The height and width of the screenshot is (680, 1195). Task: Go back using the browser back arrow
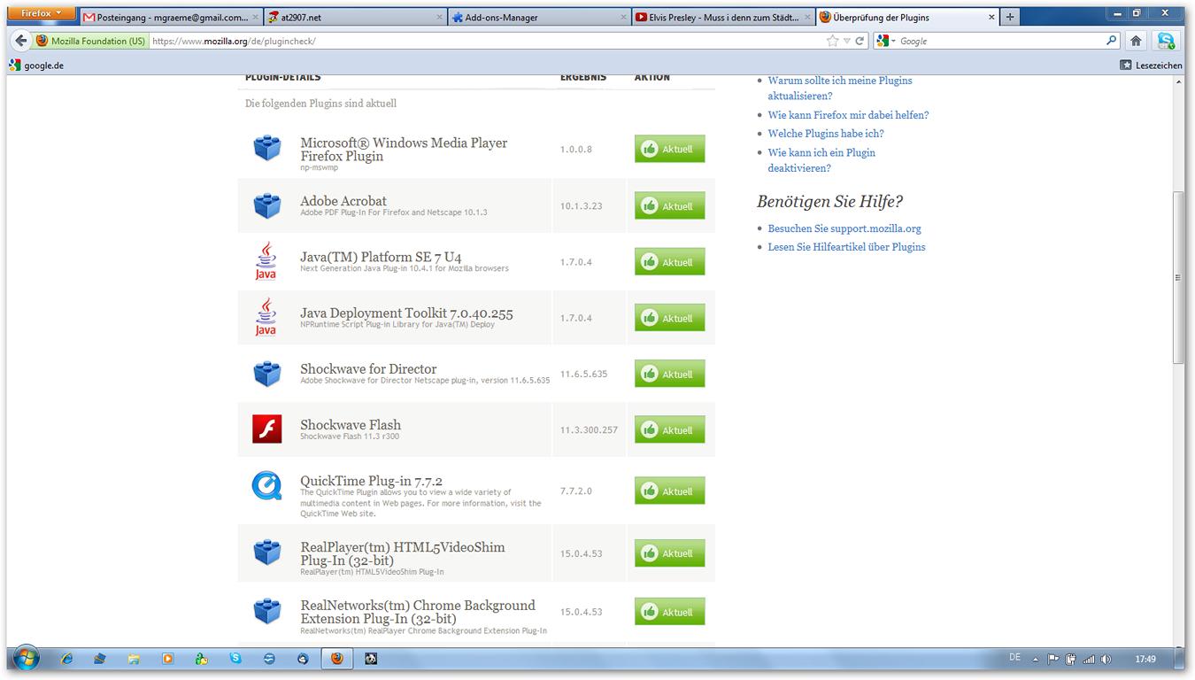point(21,41)
